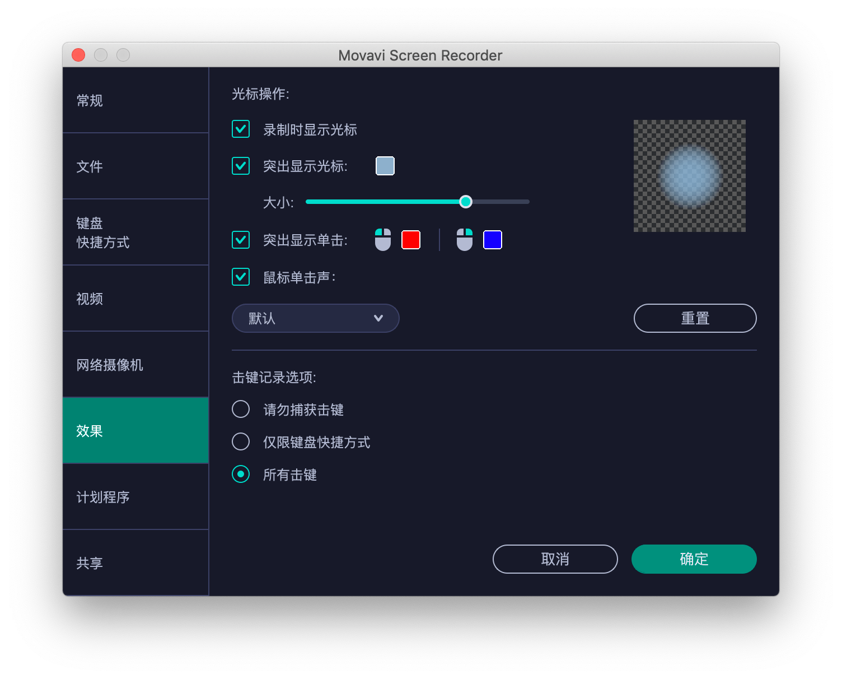Open the 视频 settings tab
842x679 pixels.
coord(135,299)
